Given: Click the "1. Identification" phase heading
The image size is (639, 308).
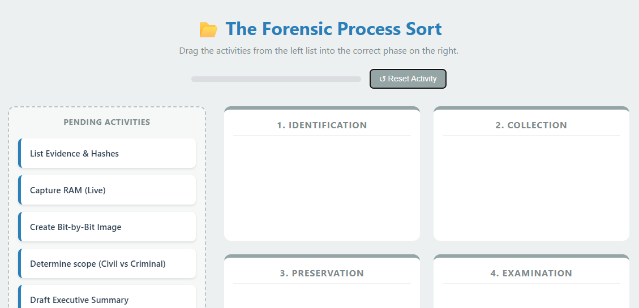Looking at the screenshot, I should pos(322,125).
